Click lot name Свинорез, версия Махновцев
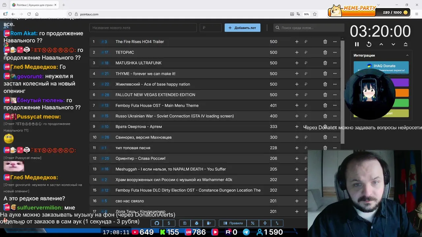422x237 pixels. point(143,137)
